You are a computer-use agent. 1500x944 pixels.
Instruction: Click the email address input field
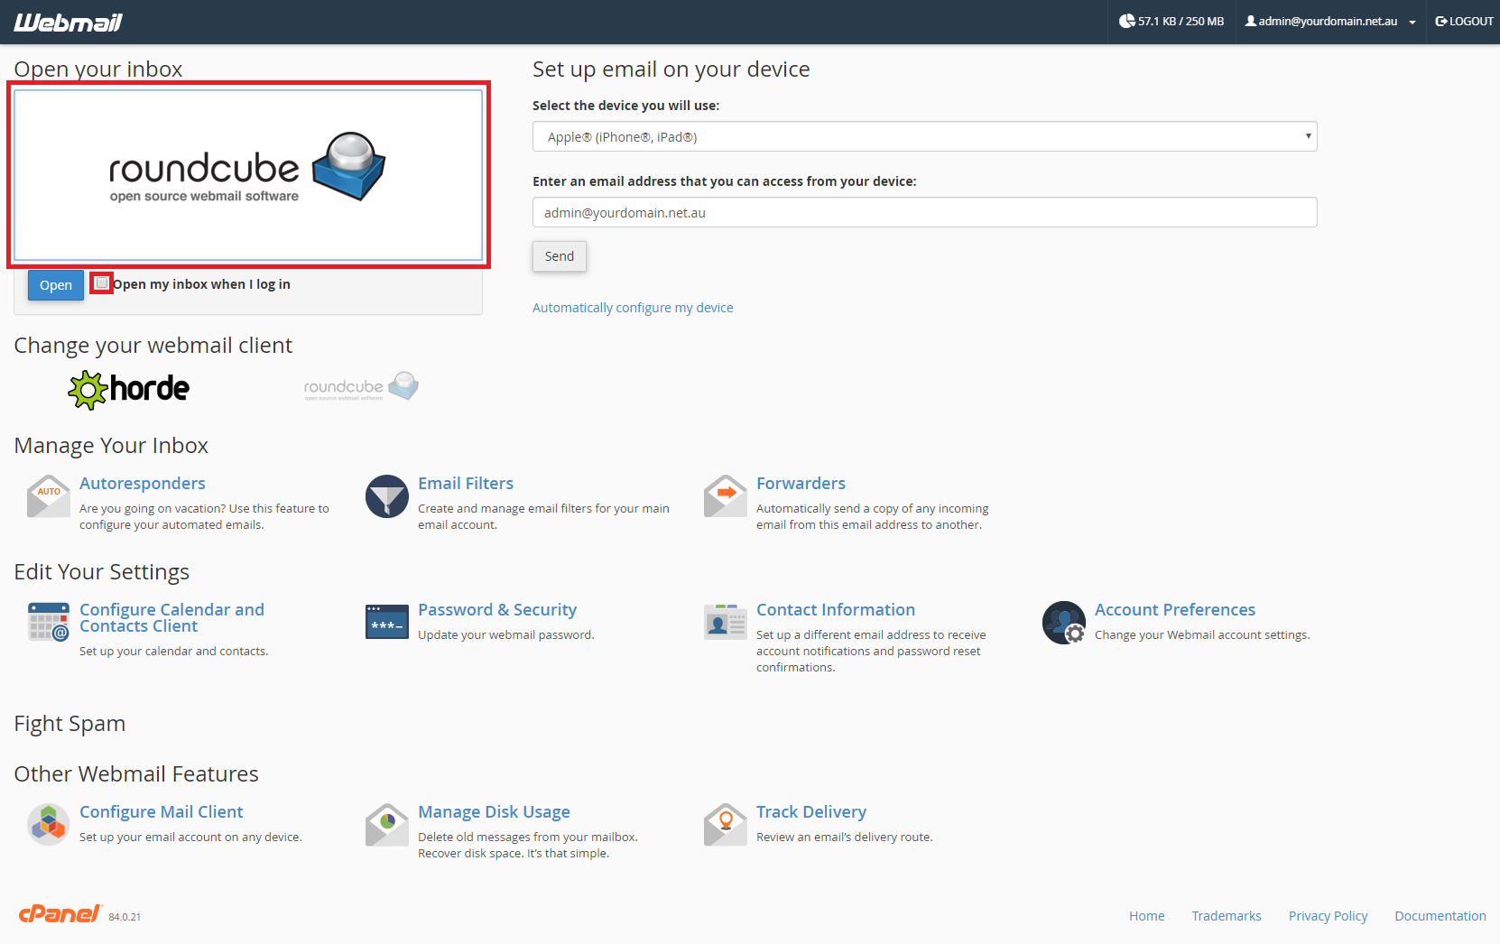[x=925, y=212]
